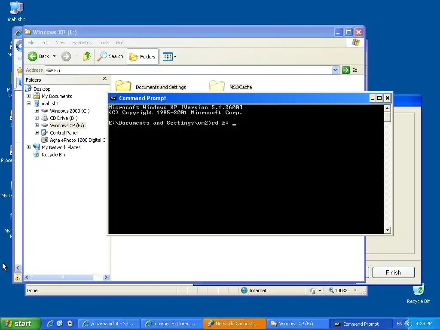Open the View menu
Viewport: 440px width, 330px height.
tap(61, 43)
